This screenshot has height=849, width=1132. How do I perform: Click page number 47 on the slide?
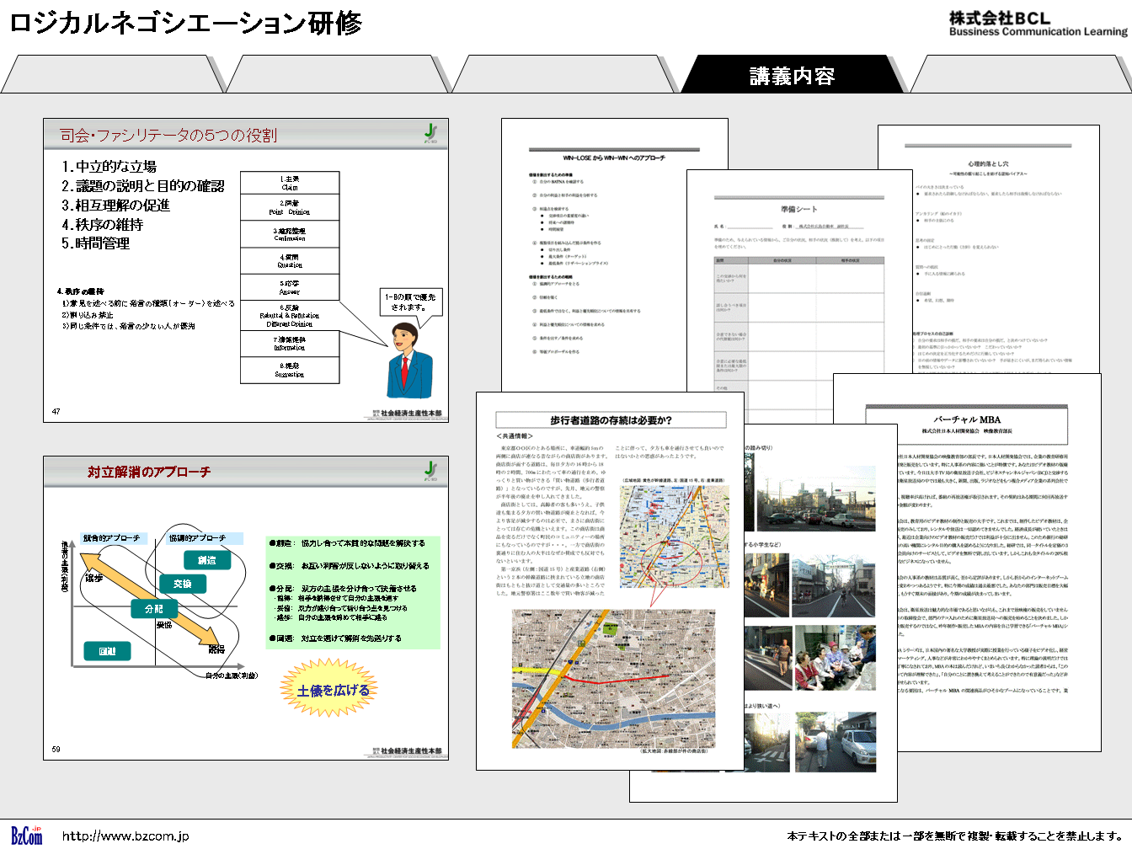(x=56, y=412)
